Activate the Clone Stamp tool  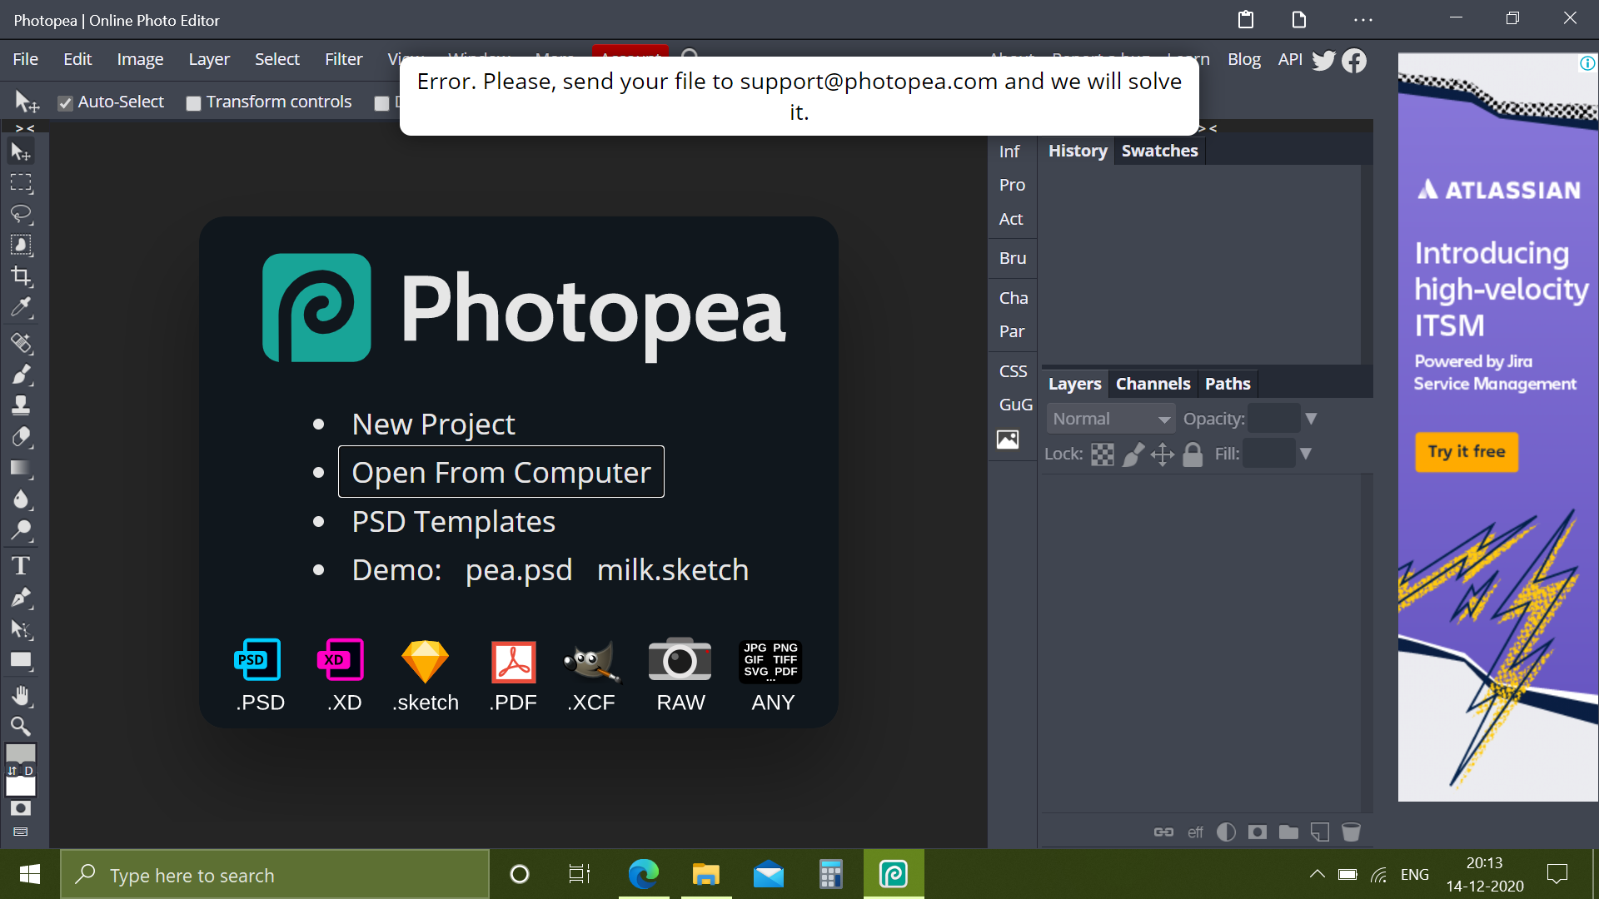[x=22, y=405]
